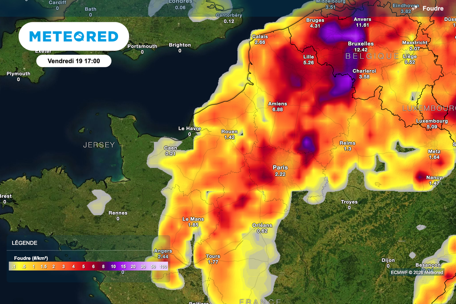Click the Nancy city label
Image resolution: width=456 pixels, height=304 pixels.
pyautogui.click(x=434, y=178)
